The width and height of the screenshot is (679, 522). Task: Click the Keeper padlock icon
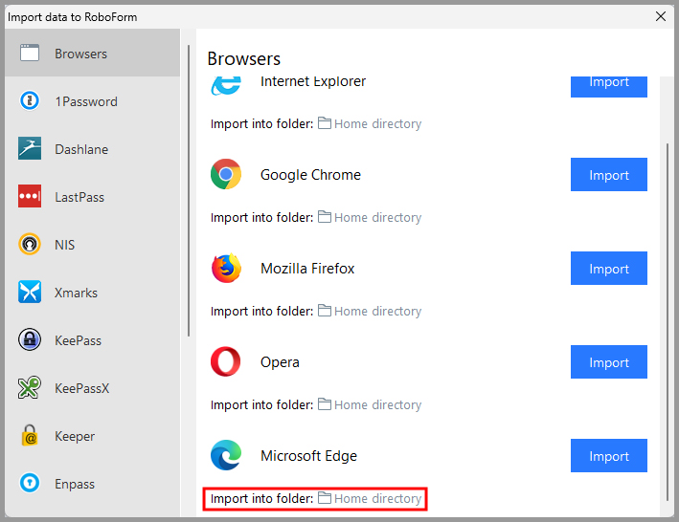coord(30,436)
